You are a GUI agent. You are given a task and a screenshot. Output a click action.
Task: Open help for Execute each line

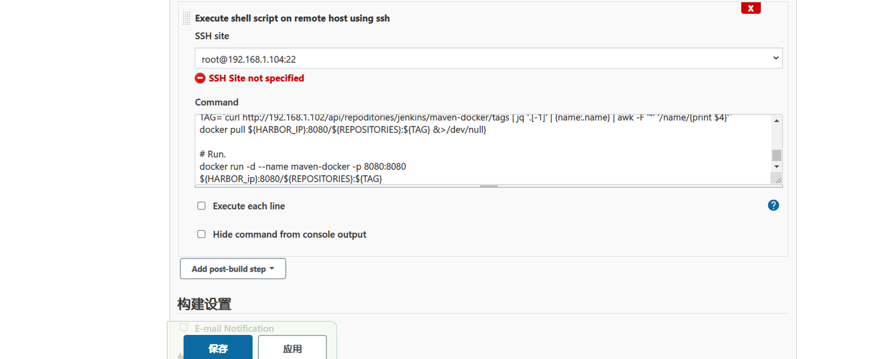point(773,205)
